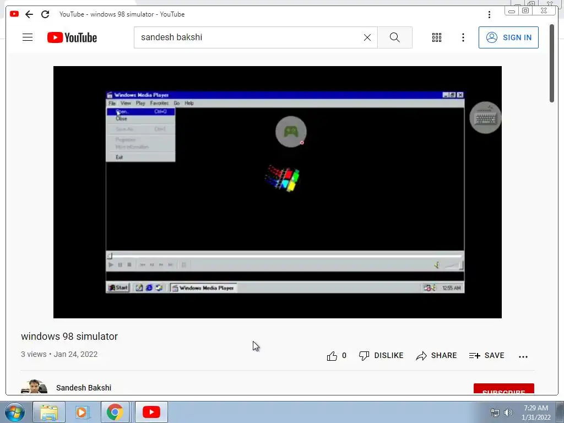
Task: Click SAVE to add to playlist
Action: click(486, 356)
